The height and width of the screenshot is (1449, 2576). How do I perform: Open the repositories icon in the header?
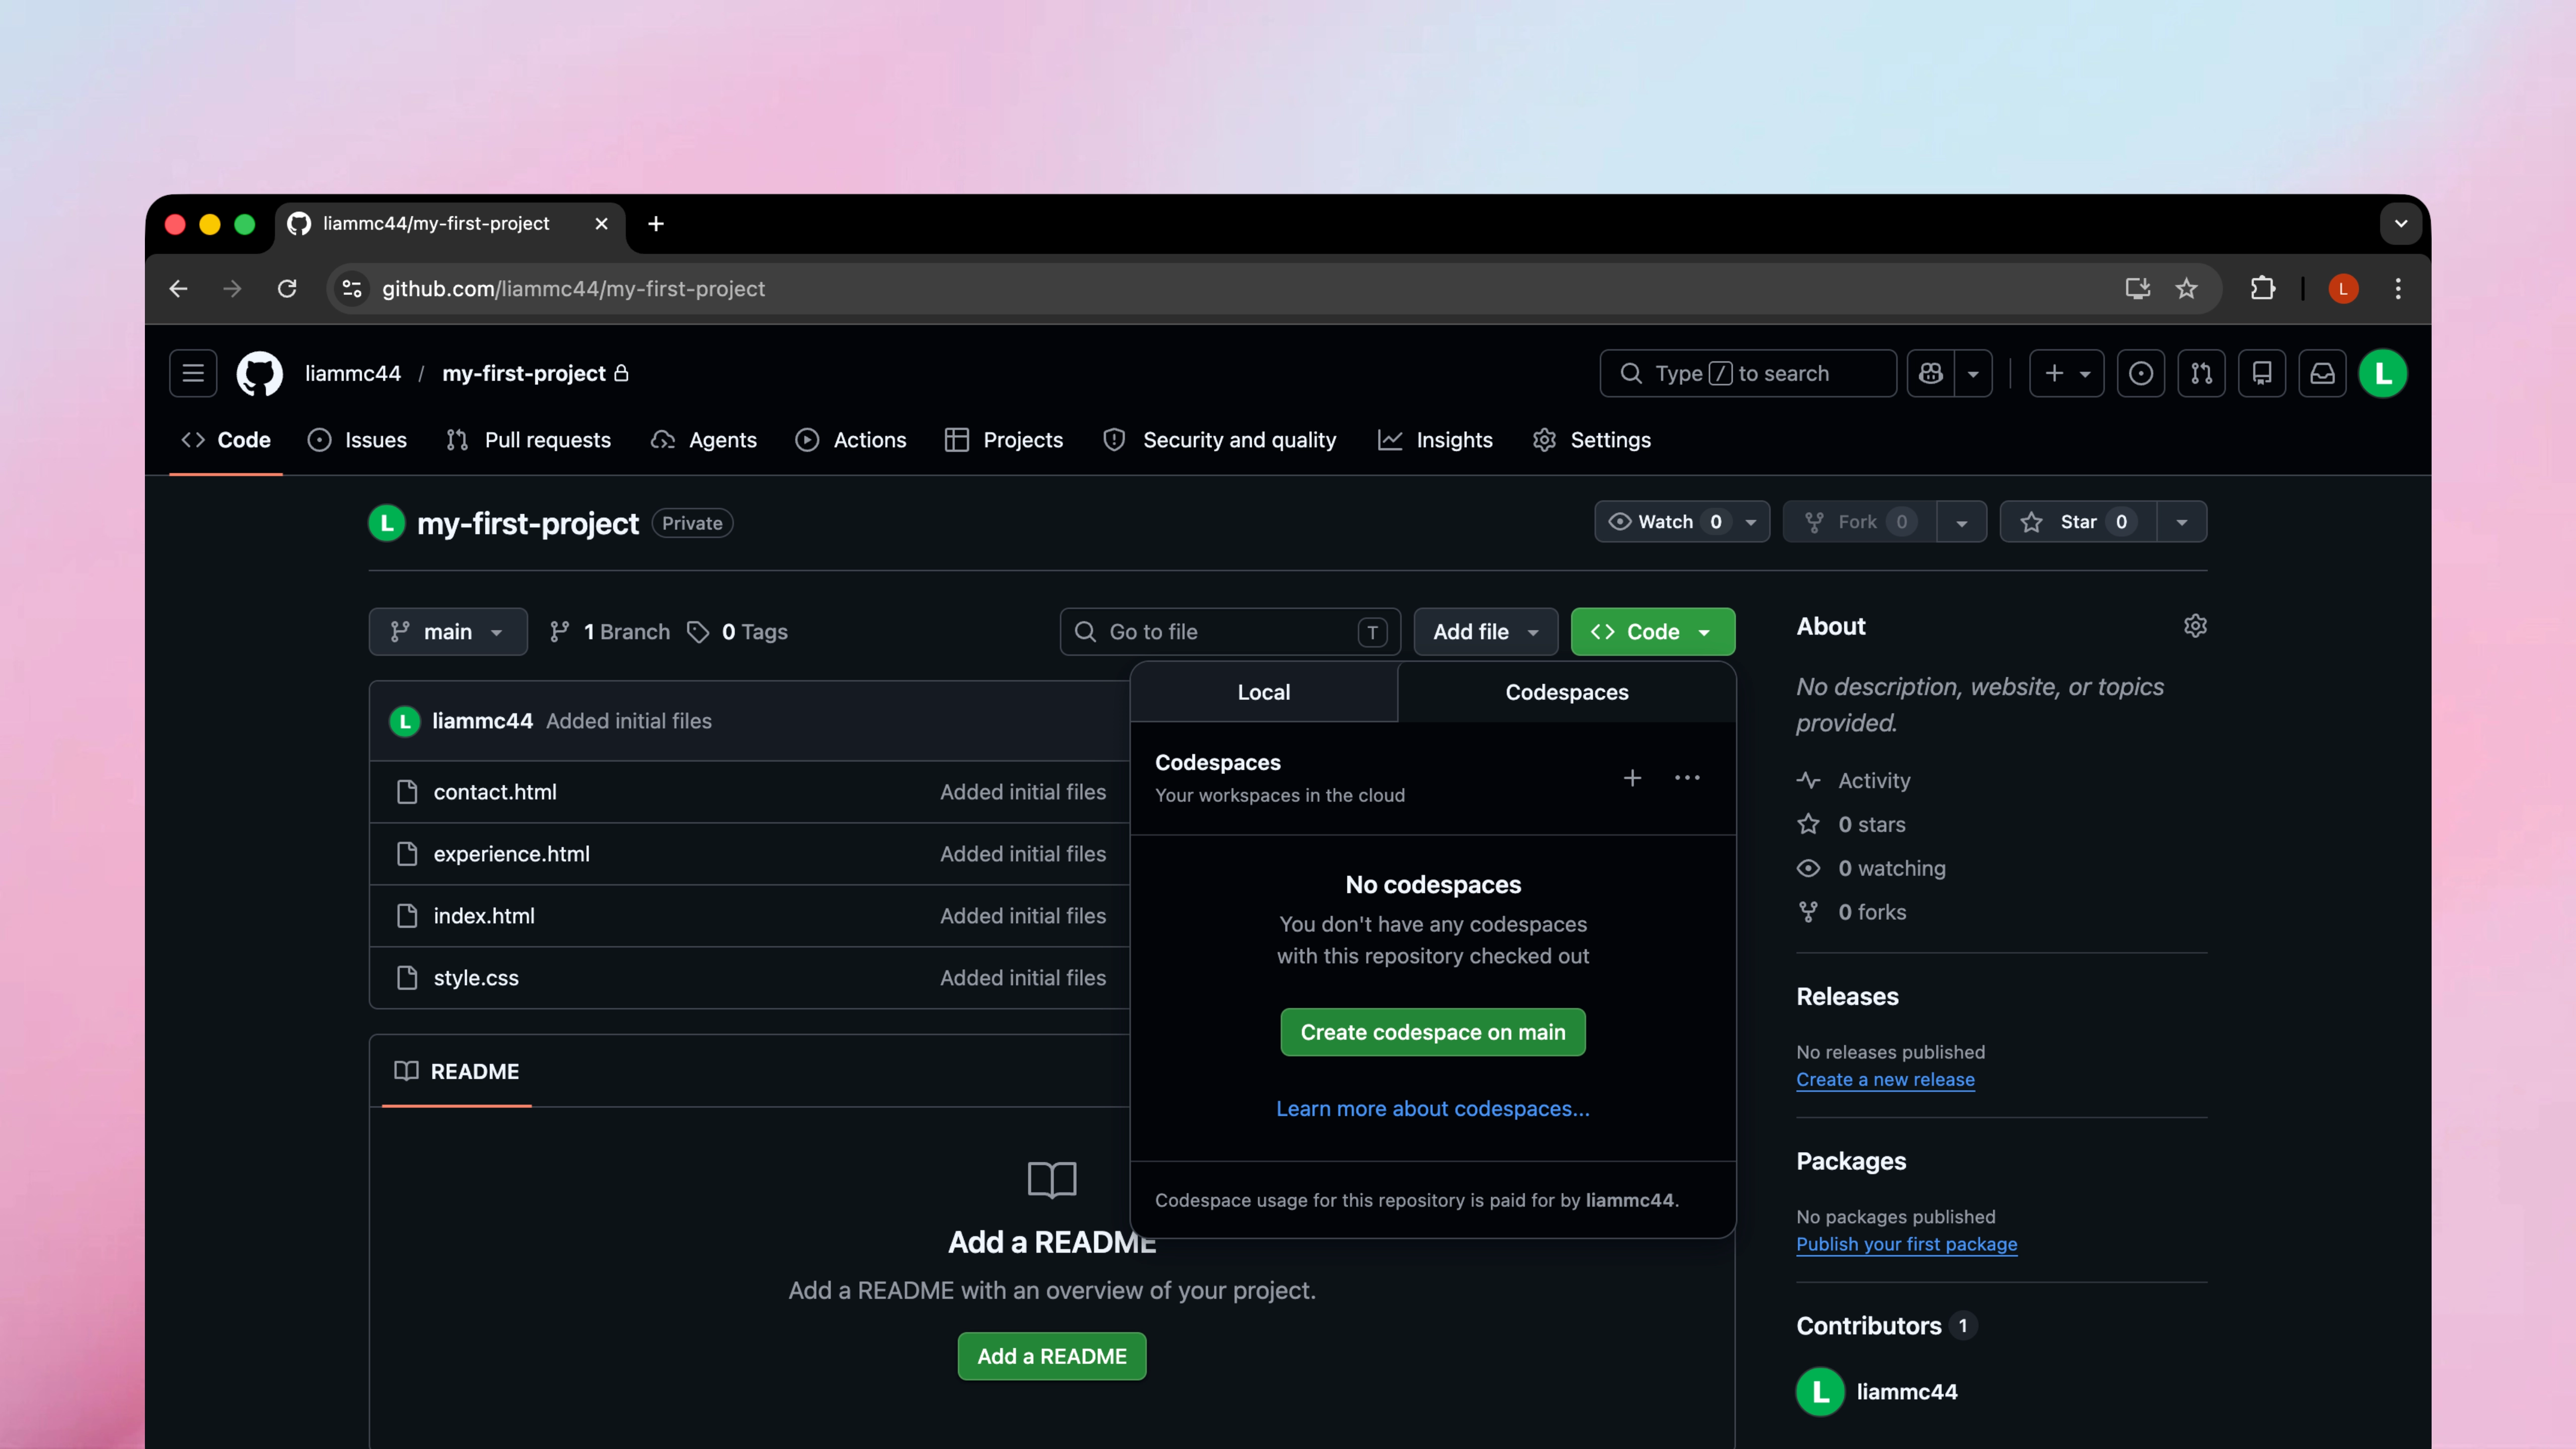[2262, 373]
